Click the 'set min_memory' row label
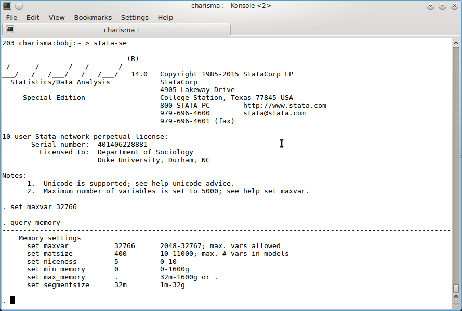The width and height of the screenshot is (462, 311). point(56,269)
